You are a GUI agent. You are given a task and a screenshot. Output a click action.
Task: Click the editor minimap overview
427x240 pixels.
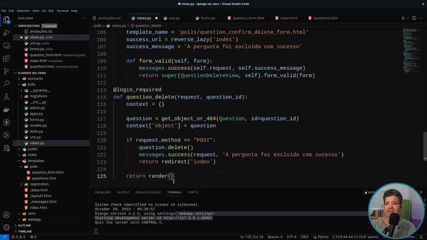pos(411,51)
